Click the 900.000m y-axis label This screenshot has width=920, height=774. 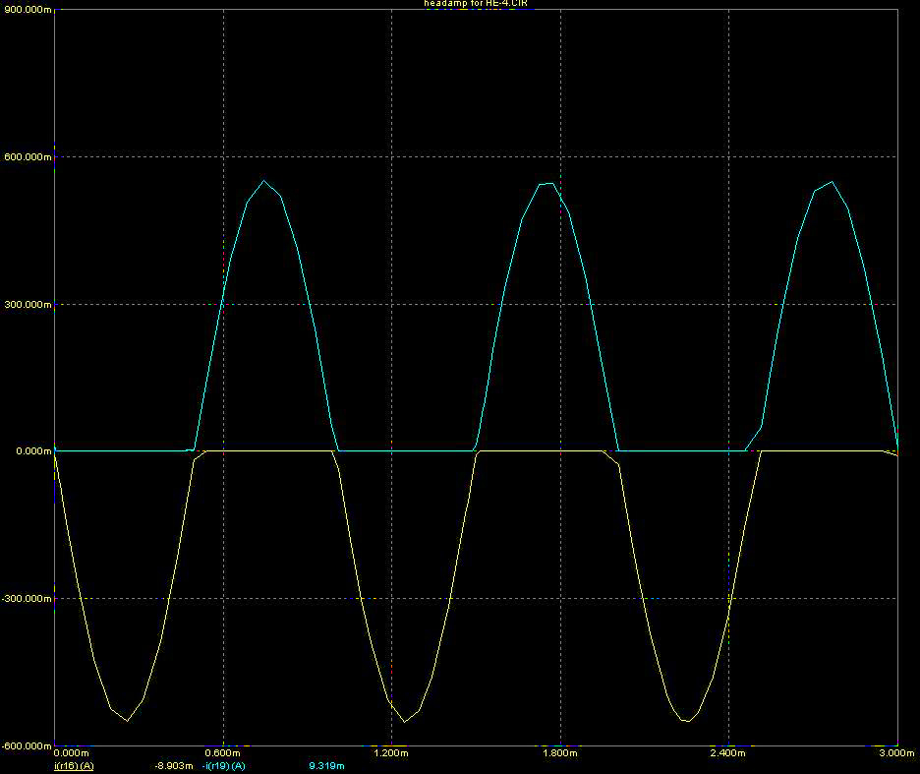click(x=26, y=10)
